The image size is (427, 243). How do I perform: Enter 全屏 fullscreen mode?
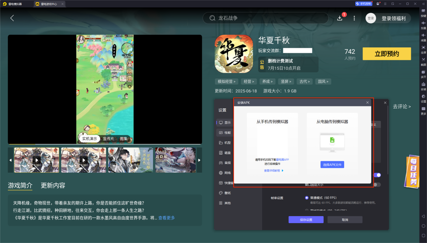coord(423,49)
